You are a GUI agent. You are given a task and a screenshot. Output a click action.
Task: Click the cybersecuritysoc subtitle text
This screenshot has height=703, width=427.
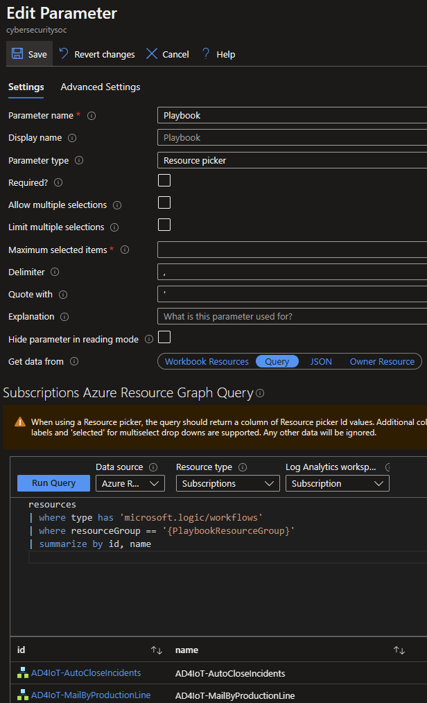tap(37, 30)
